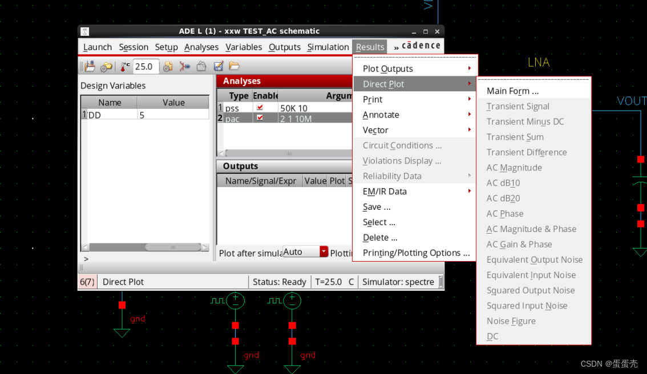Click the second pulse voltage source in schematic
Screen dimensions: 647x374
pyautogui.click(x=292, y=300)
